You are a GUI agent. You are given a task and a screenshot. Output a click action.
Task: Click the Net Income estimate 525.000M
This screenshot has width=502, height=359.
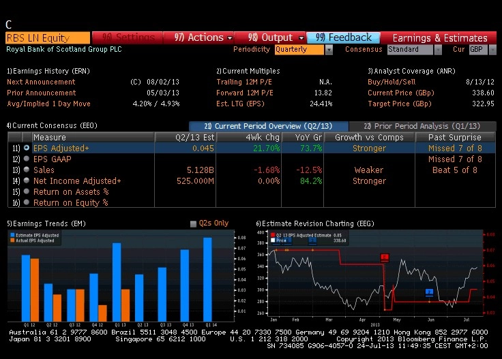[x=195, y=181]
